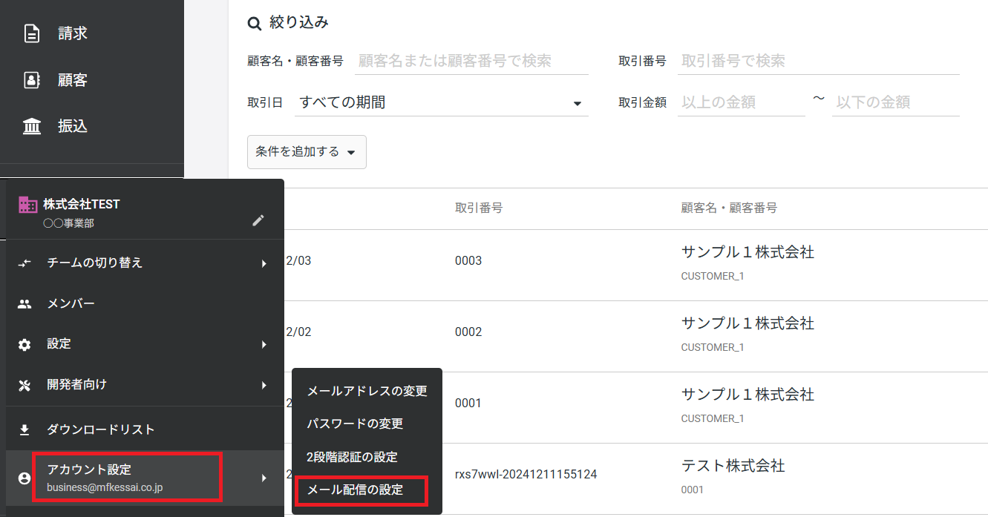The height and width of the screenshot is (517, 988).
Task: Click サンプル１株式会社 in the 0001 row
Action: 747,395
